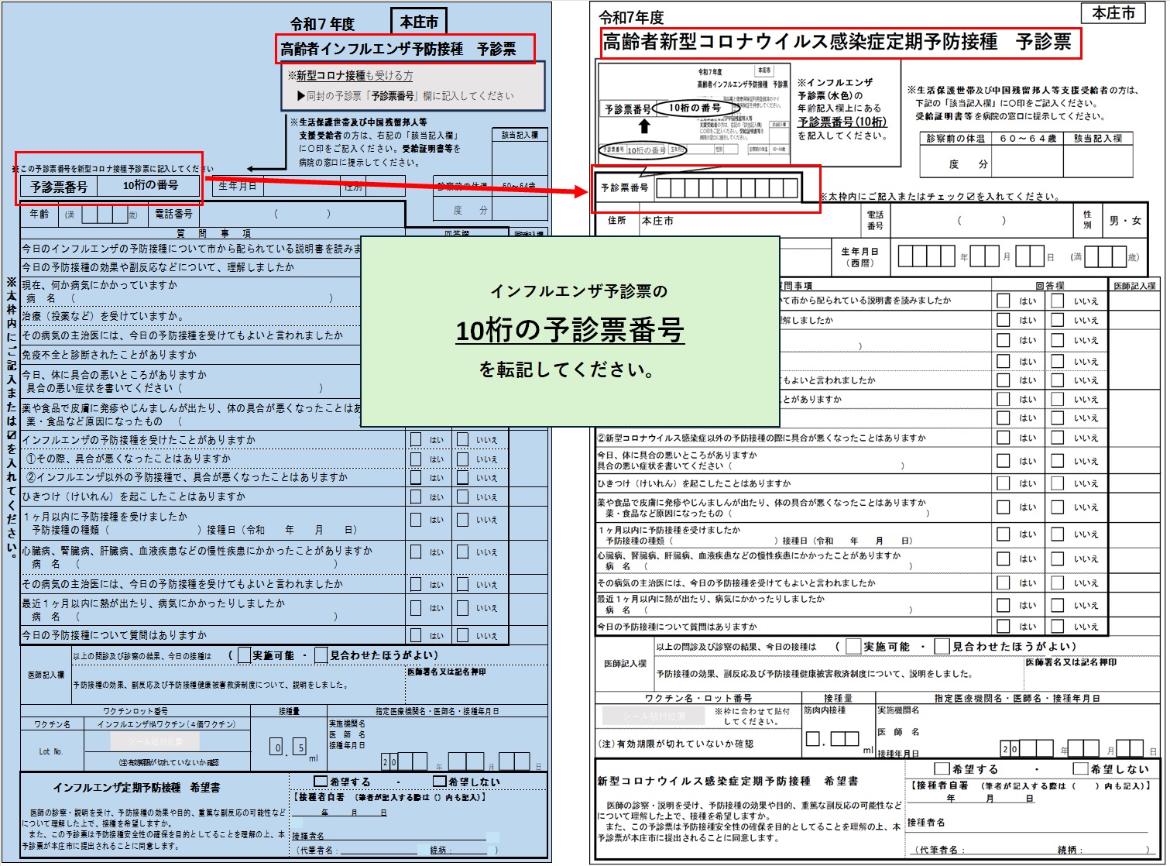The height and width of the screenshot is (866, 1170).
Task: Click 予診票番号(10桁) underlined text on corona form
Action: (x=842, y=122)
